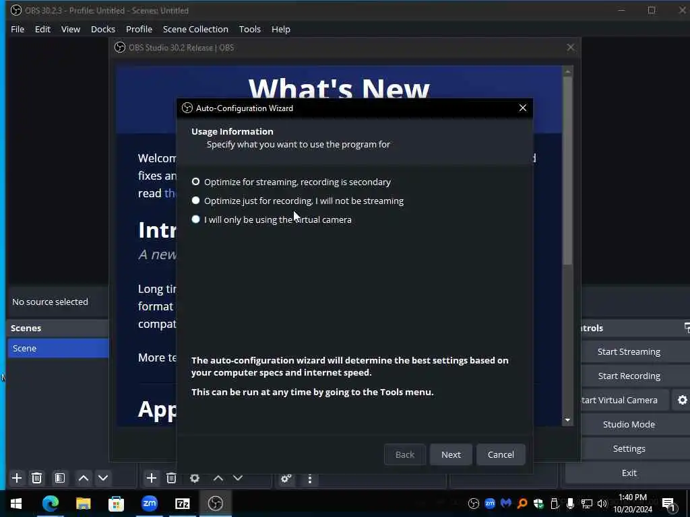Click scrollbar up arrow in What's New

tap(567, 71)
